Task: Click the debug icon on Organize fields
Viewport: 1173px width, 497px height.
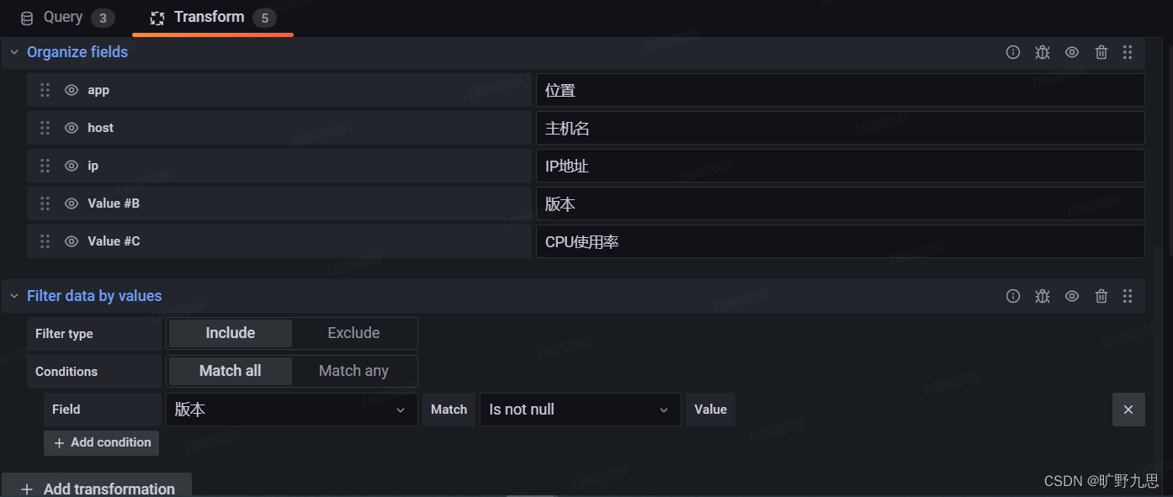Action: click(x=1042, y=51)
